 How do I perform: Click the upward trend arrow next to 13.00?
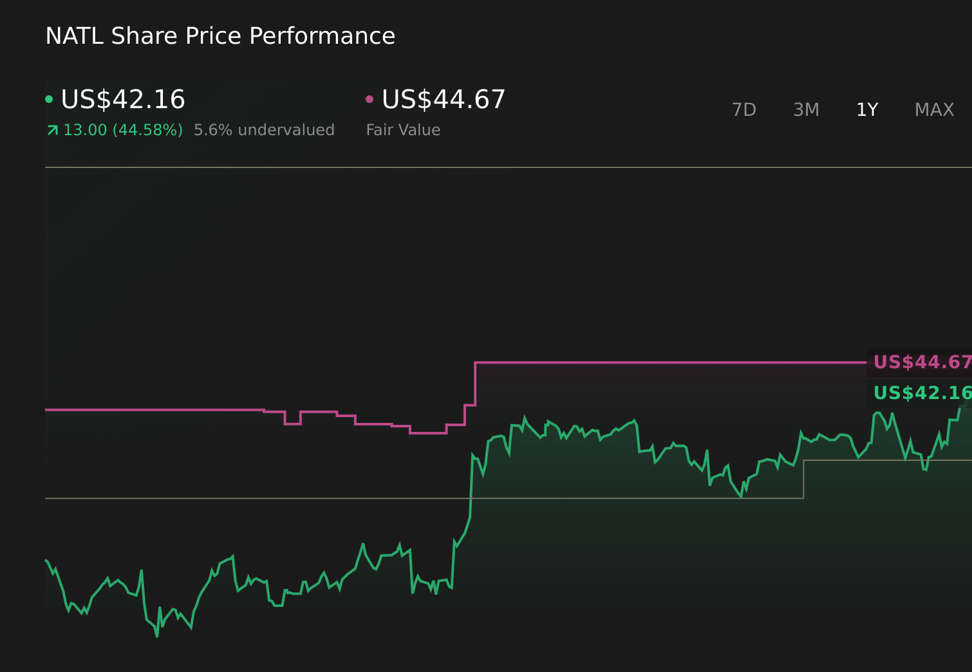(x=51, y=129)
